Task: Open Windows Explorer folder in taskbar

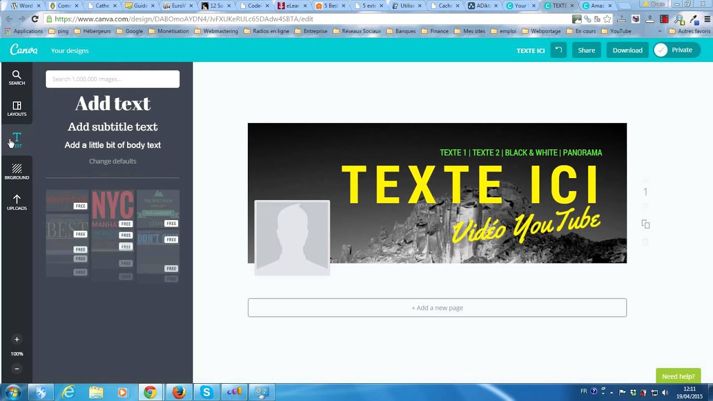Action: pyautogui.click(x=96, y=393)
